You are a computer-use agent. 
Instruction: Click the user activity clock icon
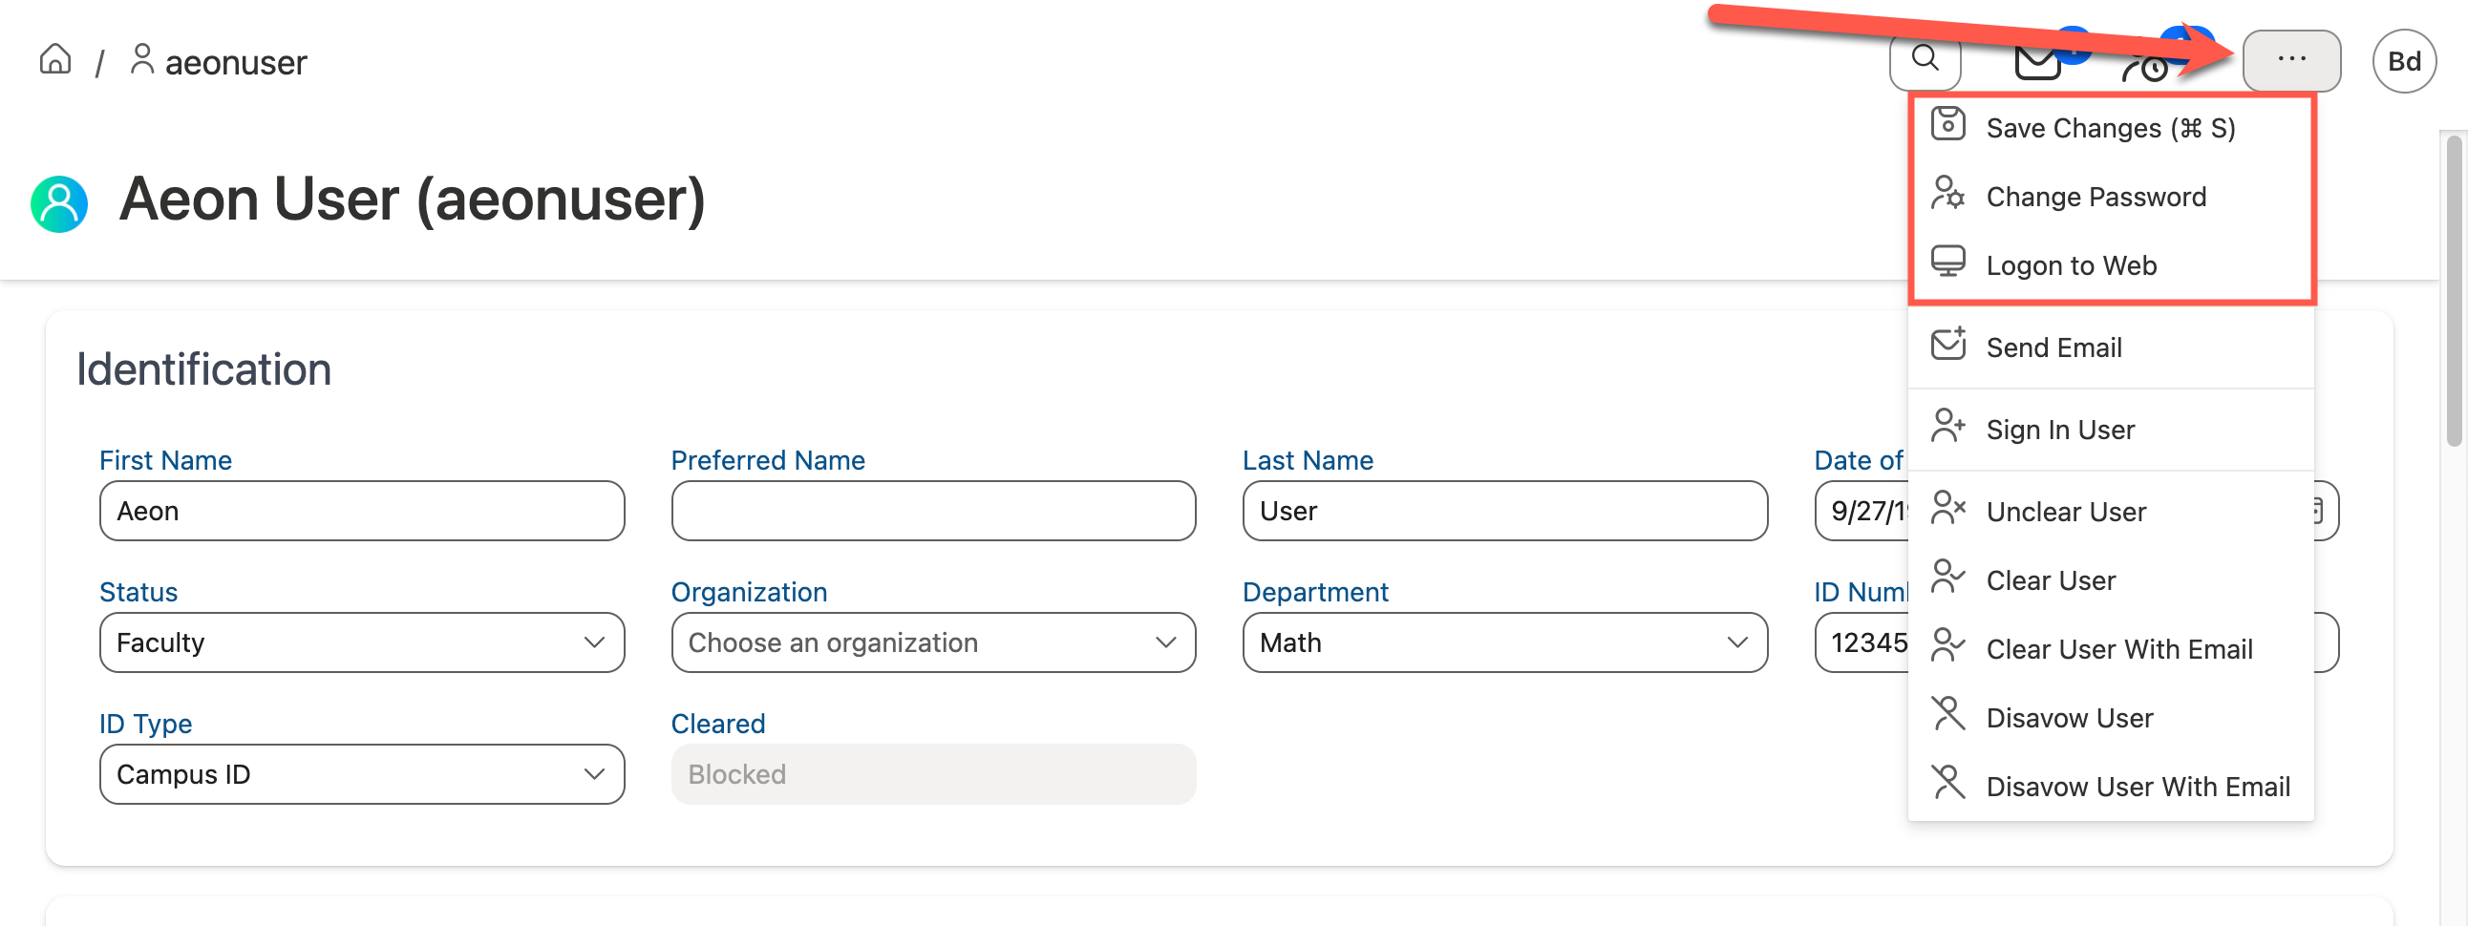[x=2146, y=67]
